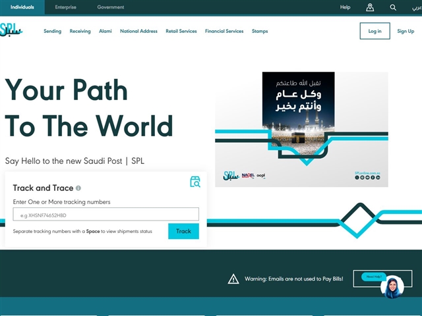Viewport: 422px width, 316px height.
Task: Open the Kaaba greeting banner image
Action: [301, 129]
